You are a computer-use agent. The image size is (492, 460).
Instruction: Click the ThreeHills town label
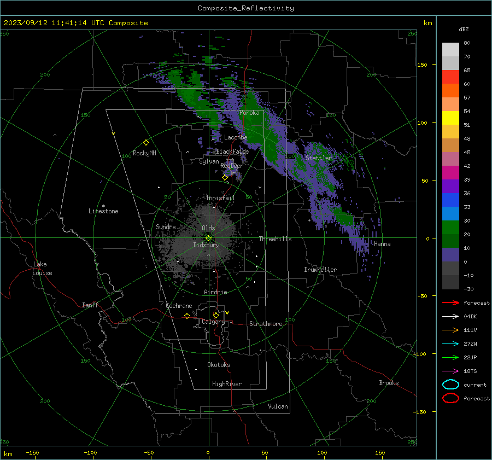point(275,239)
